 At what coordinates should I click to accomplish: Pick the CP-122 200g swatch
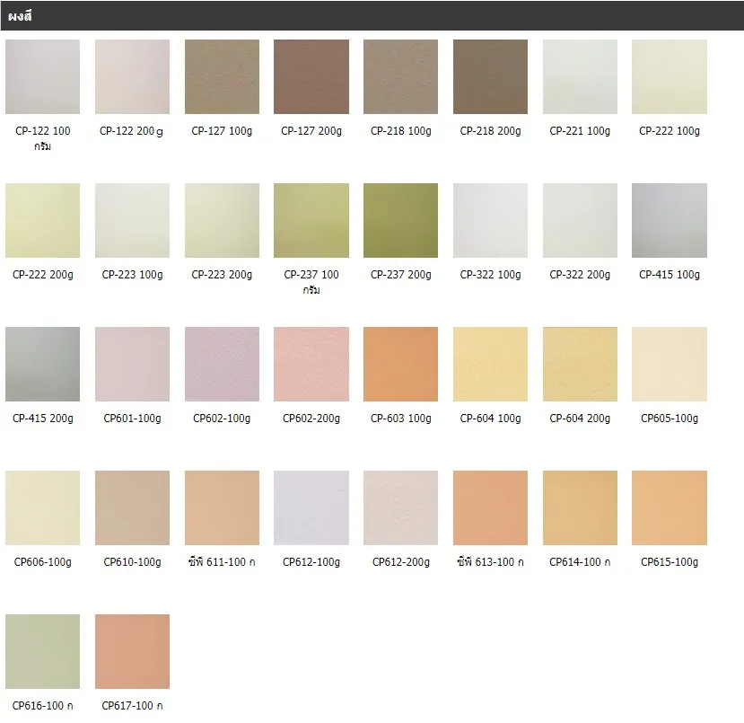coord(133,76)
